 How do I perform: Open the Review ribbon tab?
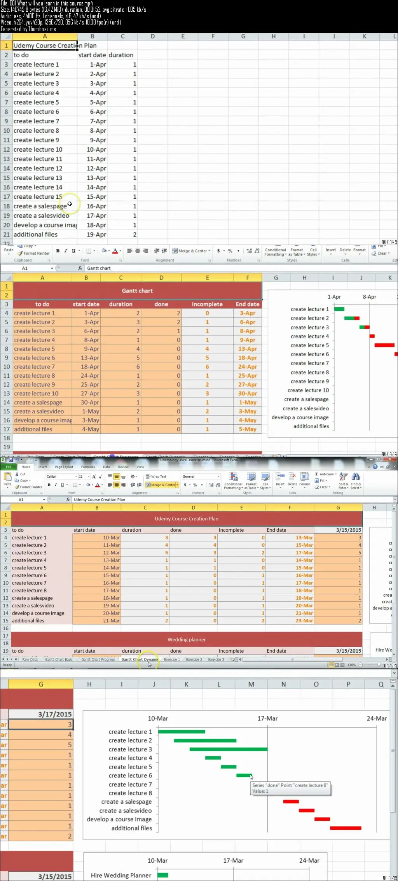123,467
